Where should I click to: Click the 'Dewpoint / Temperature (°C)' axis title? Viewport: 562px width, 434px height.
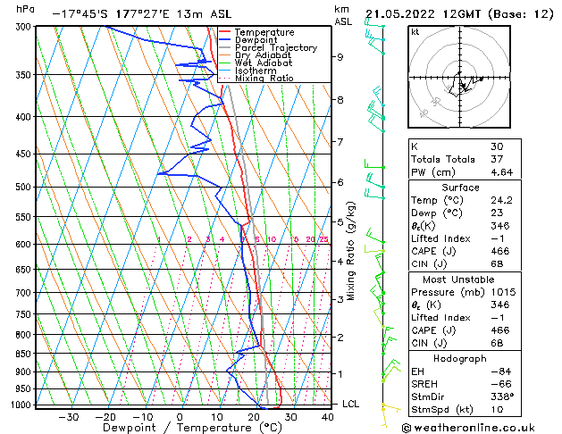(x=192, y=428)
